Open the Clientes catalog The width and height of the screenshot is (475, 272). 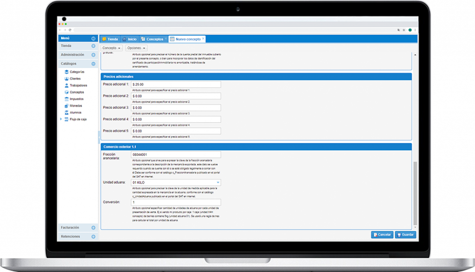click(75, 79)
